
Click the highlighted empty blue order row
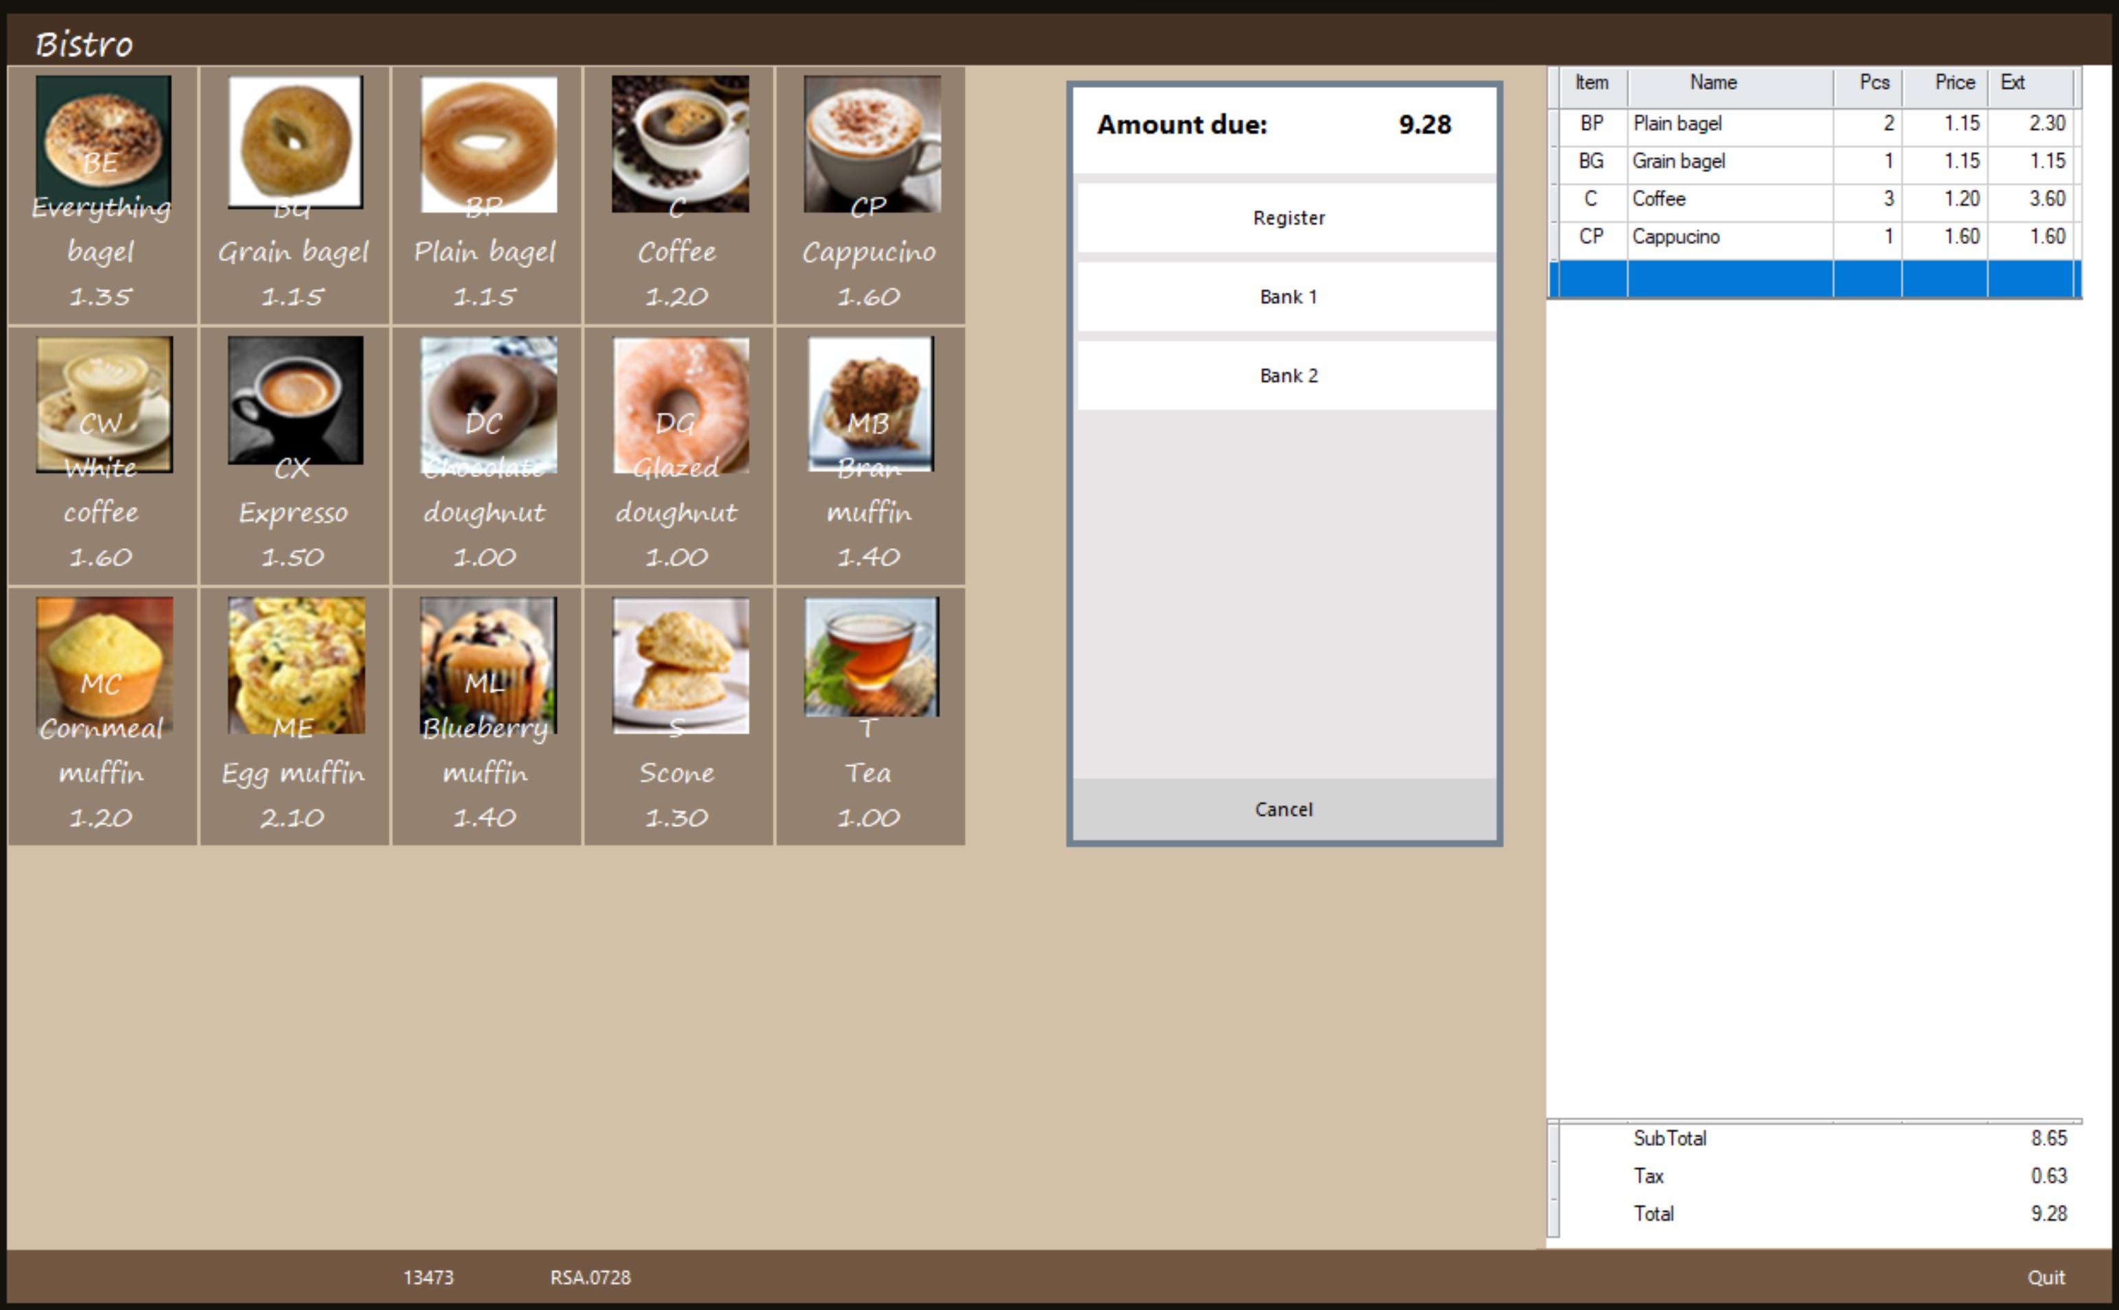click(x=1815, y=279)
